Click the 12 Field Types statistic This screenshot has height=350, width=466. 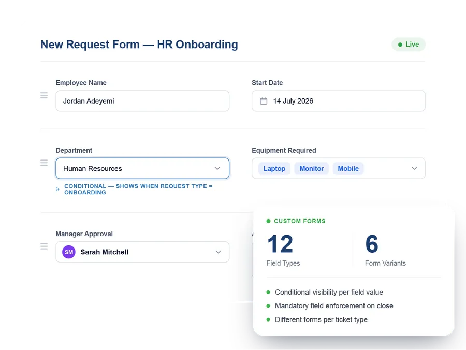point(283,250)
